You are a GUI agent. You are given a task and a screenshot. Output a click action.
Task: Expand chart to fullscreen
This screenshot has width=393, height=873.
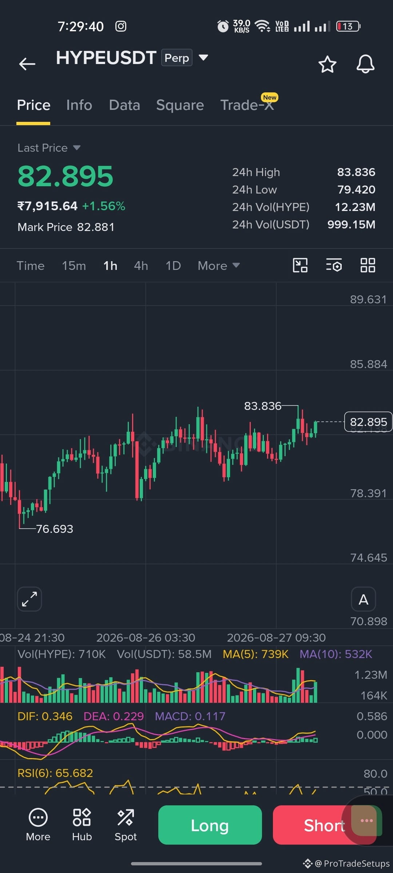pos(29,599)
